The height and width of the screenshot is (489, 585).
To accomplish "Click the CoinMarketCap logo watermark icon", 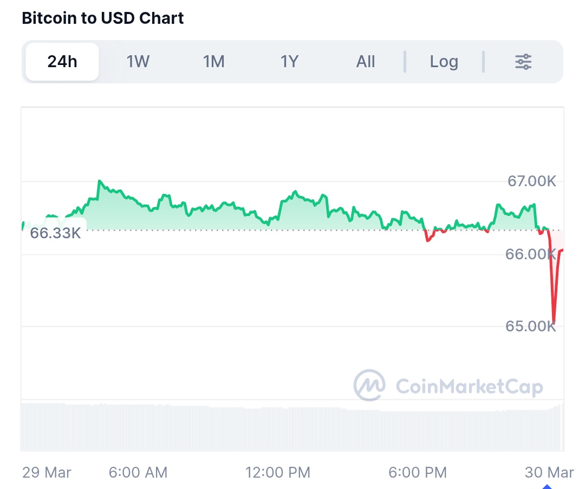I will (x=369, y=386).
